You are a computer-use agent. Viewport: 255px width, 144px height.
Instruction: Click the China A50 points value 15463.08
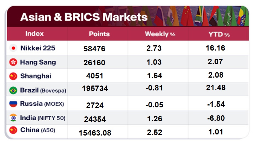(95, 133)
